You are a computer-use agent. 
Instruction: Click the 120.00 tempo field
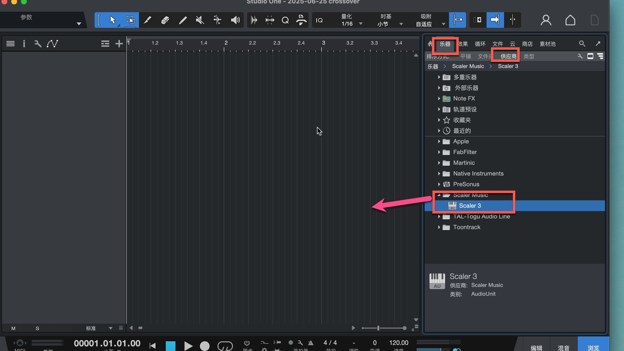coord(399,343)
